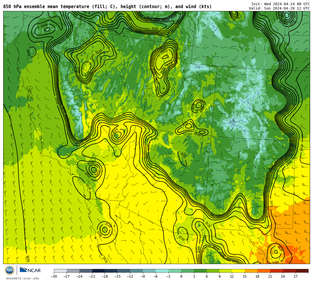Open the ensemble.ucar.edu link text
Viewport: 313px width, 282px height.
click(23, 278)
